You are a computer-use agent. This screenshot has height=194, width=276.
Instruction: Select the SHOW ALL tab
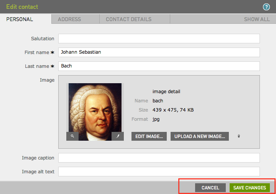point(256,19)
